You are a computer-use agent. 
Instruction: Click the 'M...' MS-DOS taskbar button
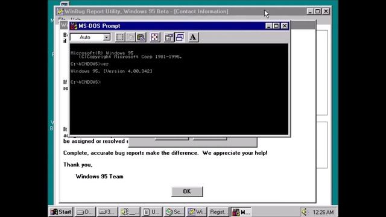241,212
